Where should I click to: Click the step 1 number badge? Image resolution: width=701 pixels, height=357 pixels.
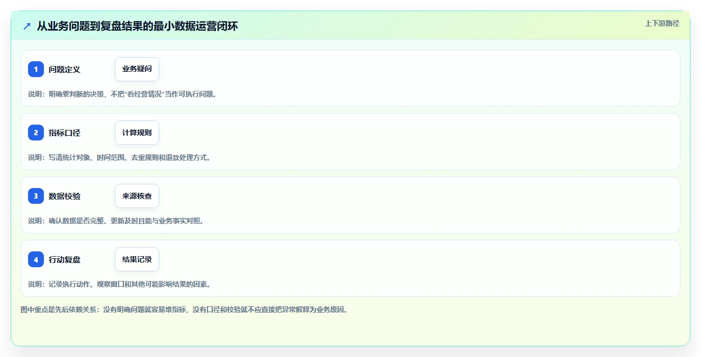[x=36, y=69]
